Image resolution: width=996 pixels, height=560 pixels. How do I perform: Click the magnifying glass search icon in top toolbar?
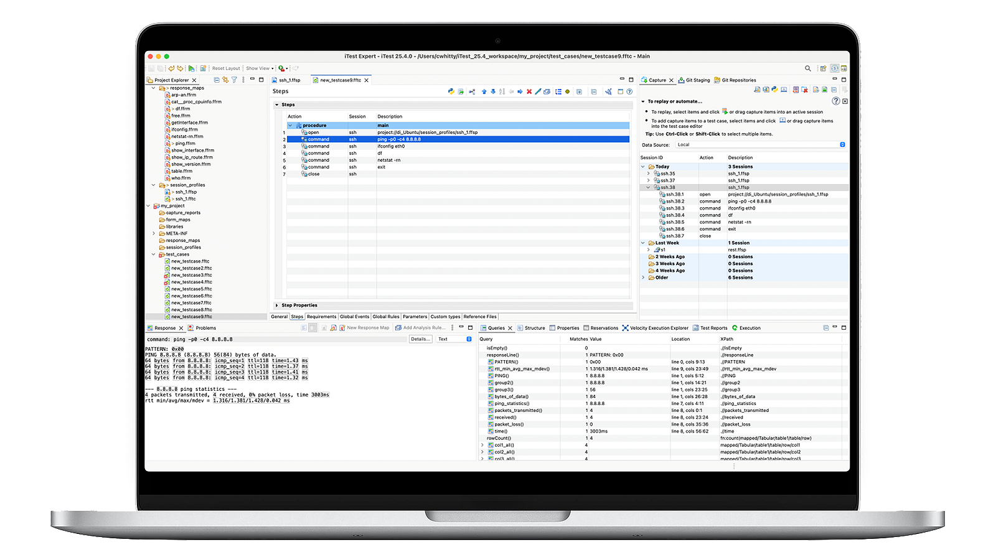[808, 68]
